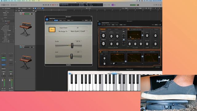Click the oscillator Mix slider handle
Image resolution: width=197 pixels, height=111 pixels.
point(124,40)
